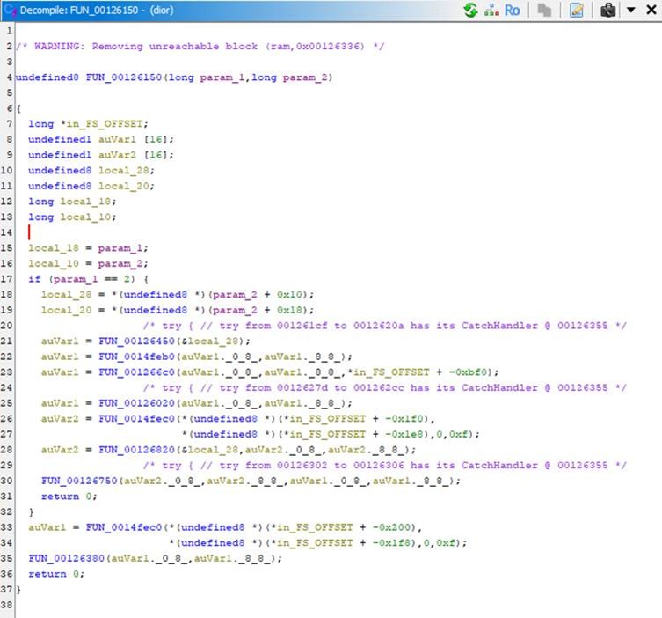Click 'return 0;' on line 31
Viewport: 662px width, 618px height.
69,497
